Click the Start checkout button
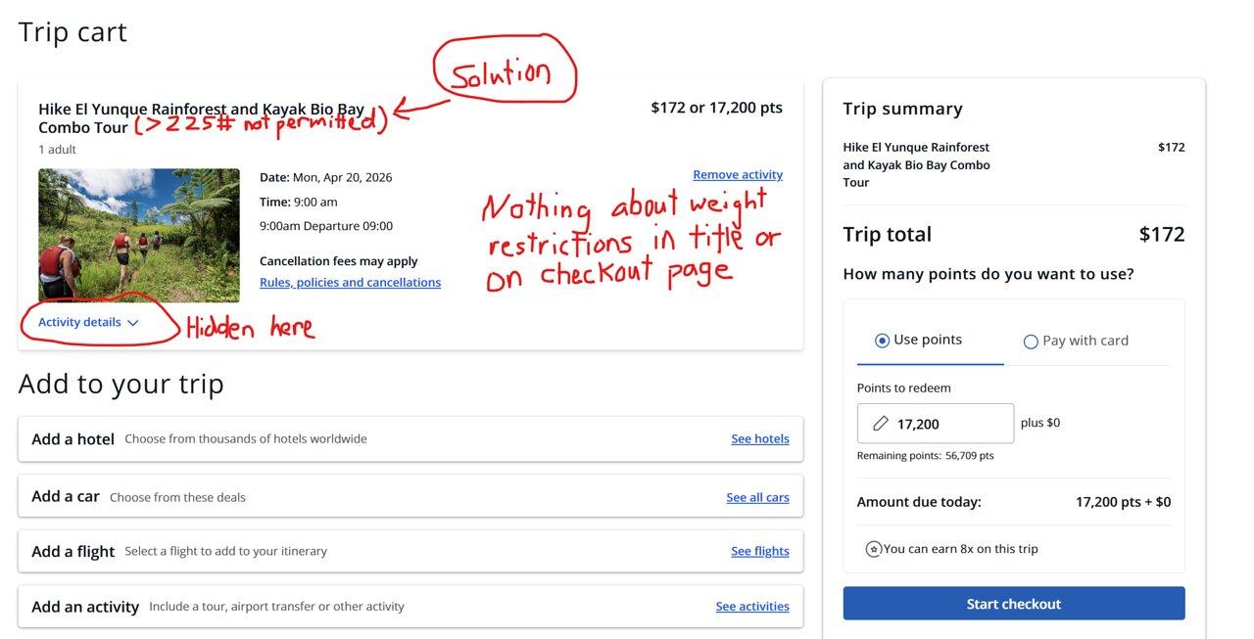Screen dimensions: 1254x639 (x=1014, y=604)
